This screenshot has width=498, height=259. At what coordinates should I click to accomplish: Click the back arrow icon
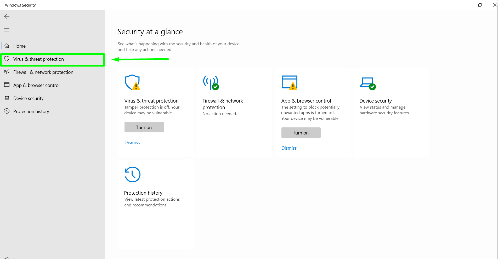(x=7, y=17)
